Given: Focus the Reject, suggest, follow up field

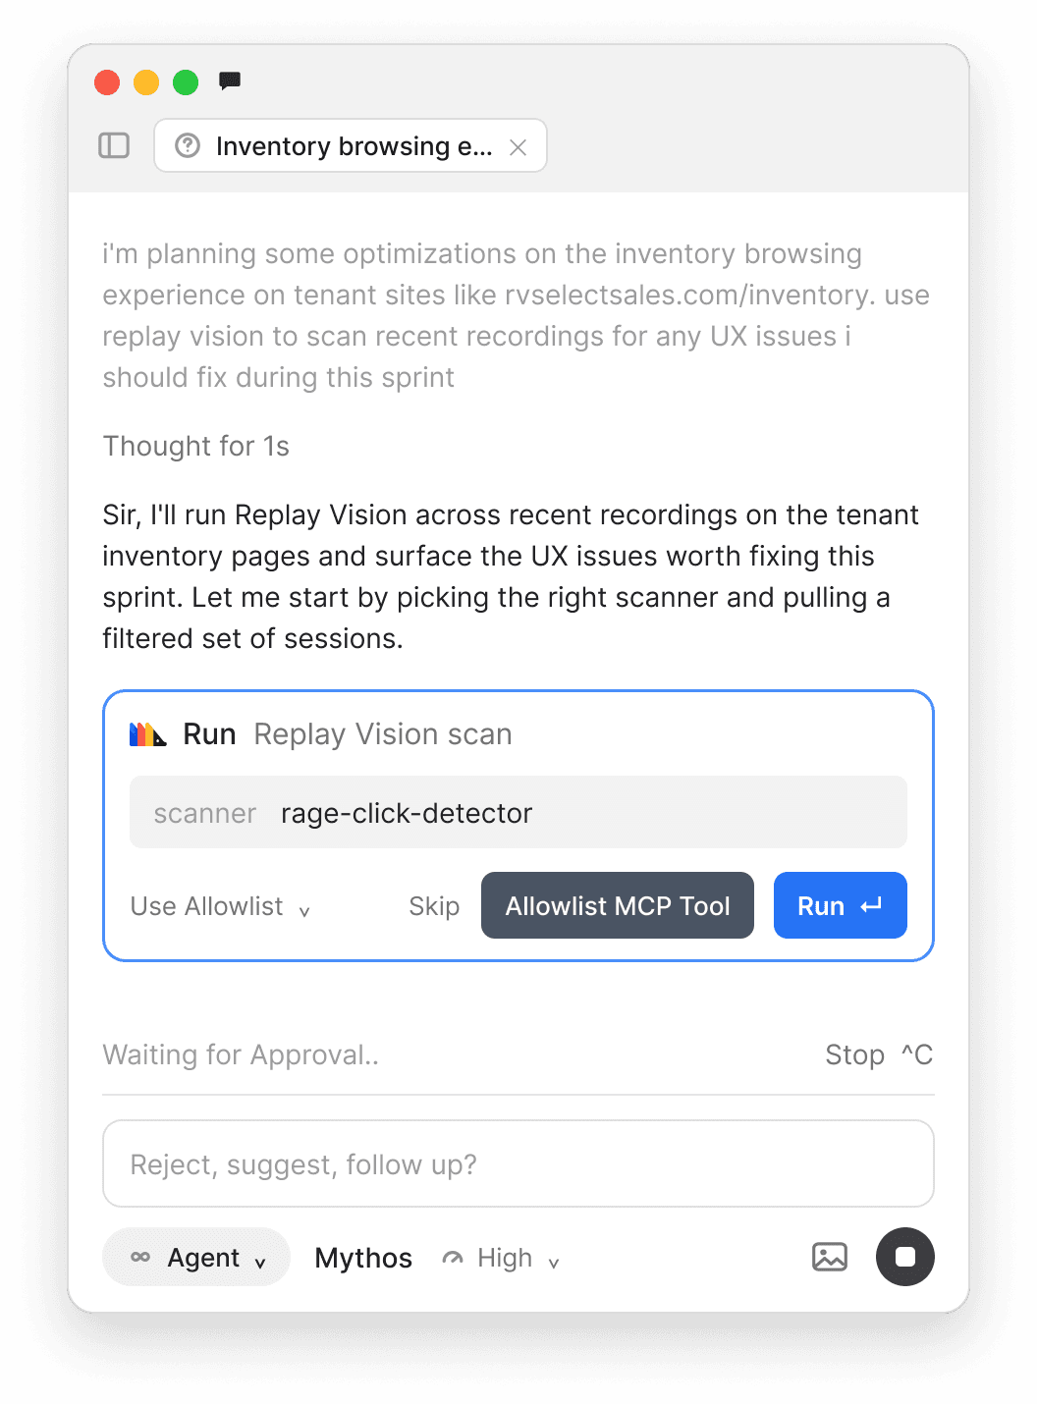Looking at the screenshot, I should pyautogui.click(x=518, y=1163).
